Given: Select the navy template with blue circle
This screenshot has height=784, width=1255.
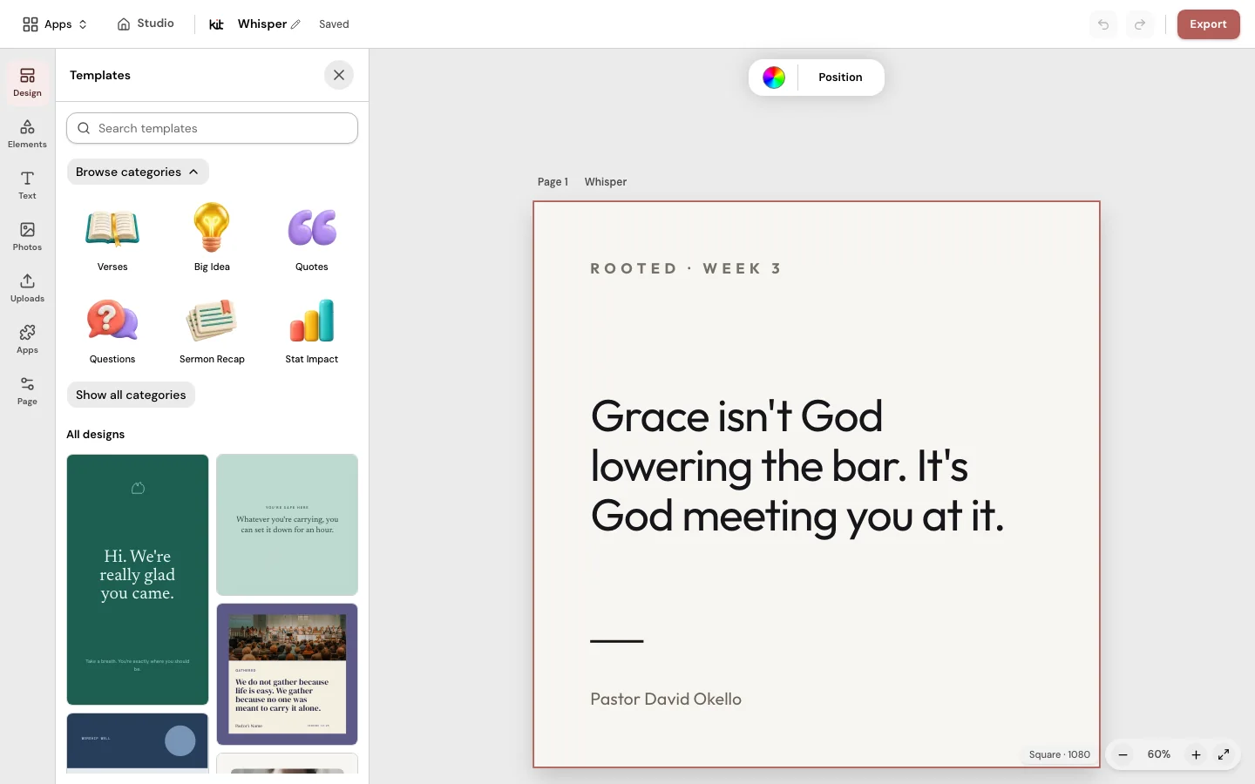Looking at the screenshot, I should [x=138, y=742].
